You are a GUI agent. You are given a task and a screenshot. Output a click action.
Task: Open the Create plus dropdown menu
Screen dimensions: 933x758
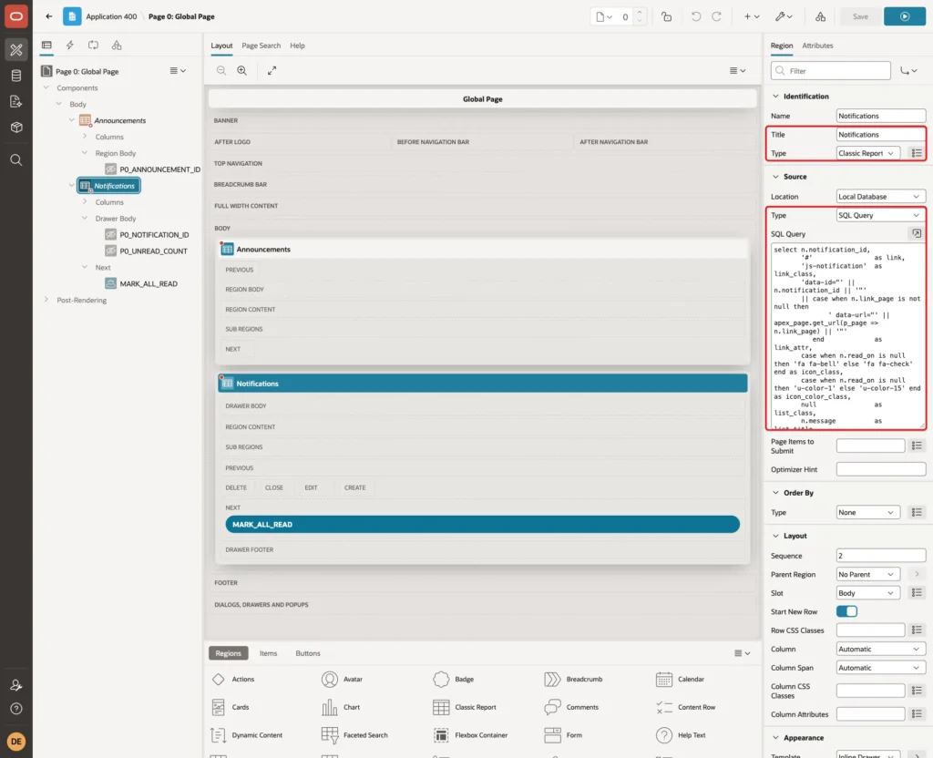pos(752,16)
